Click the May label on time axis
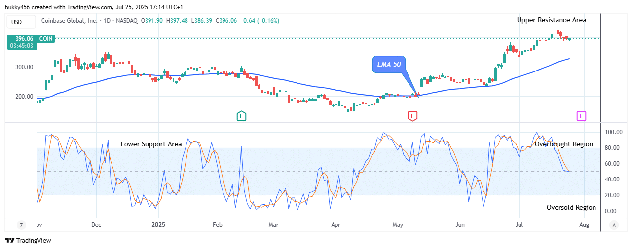 (x=398, y=225)
